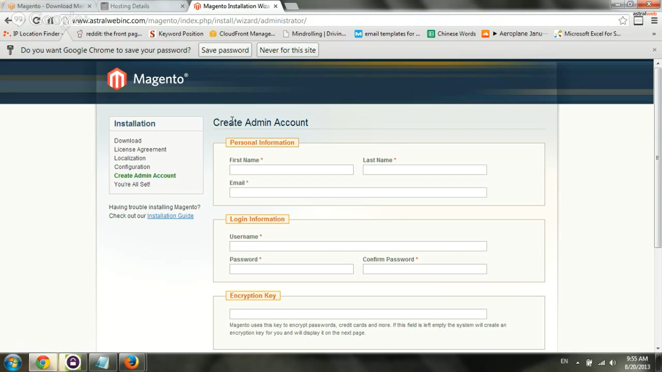
Task: Click the Create Admin Account step
Action: tap(145, 176)
